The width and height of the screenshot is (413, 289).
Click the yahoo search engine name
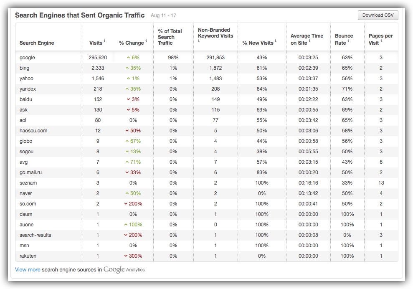click(x=26, y=79)
